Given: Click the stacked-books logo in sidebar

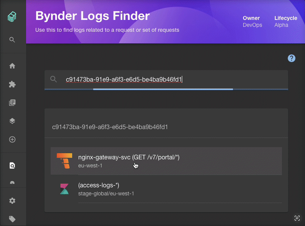Looking at the screenshot, I should point(12,17).
